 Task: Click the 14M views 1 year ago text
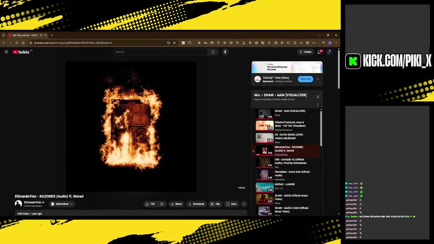click(29, 213)
